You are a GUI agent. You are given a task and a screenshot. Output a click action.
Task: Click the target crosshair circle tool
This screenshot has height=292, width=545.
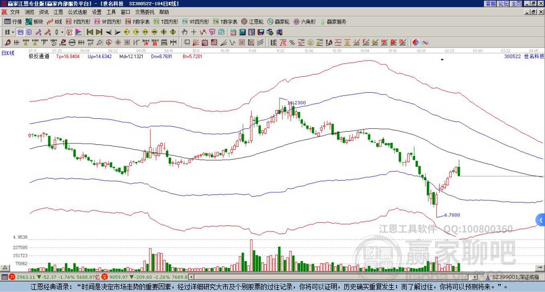[109, 43]
